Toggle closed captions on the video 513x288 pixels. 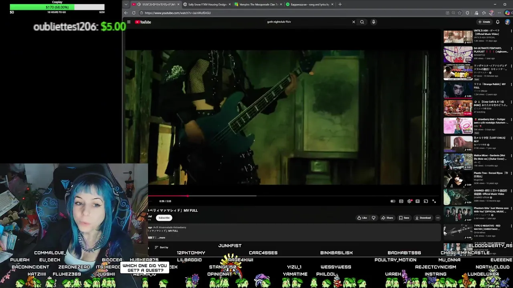click(x=401, y=201)
